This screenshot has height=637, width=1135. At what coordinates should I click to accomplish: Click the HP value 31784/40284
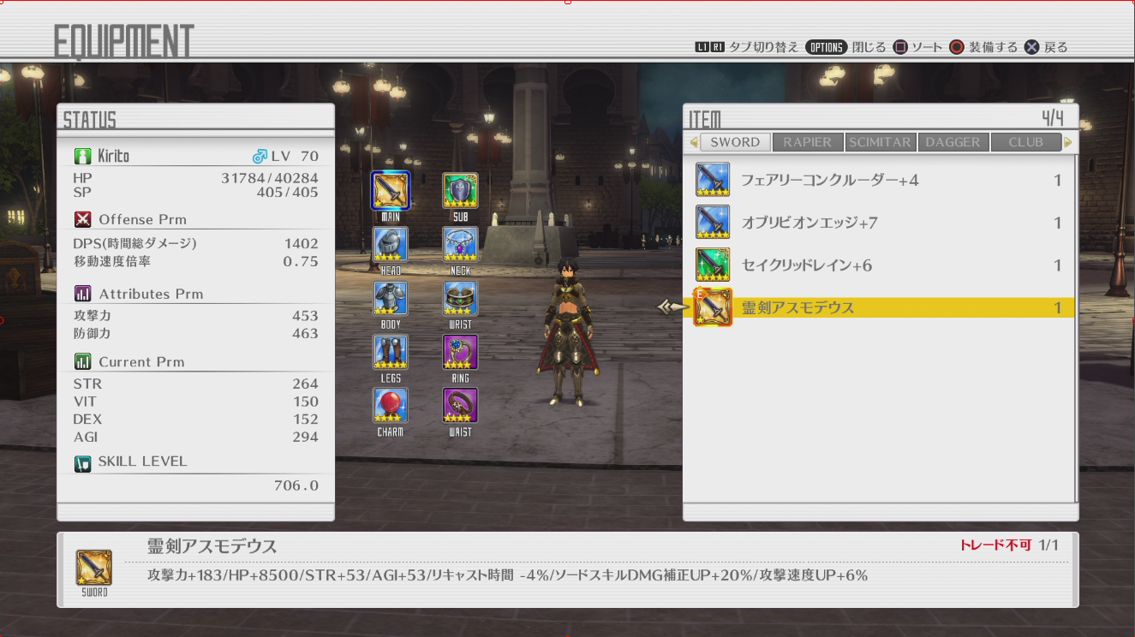tap(269, 178)
